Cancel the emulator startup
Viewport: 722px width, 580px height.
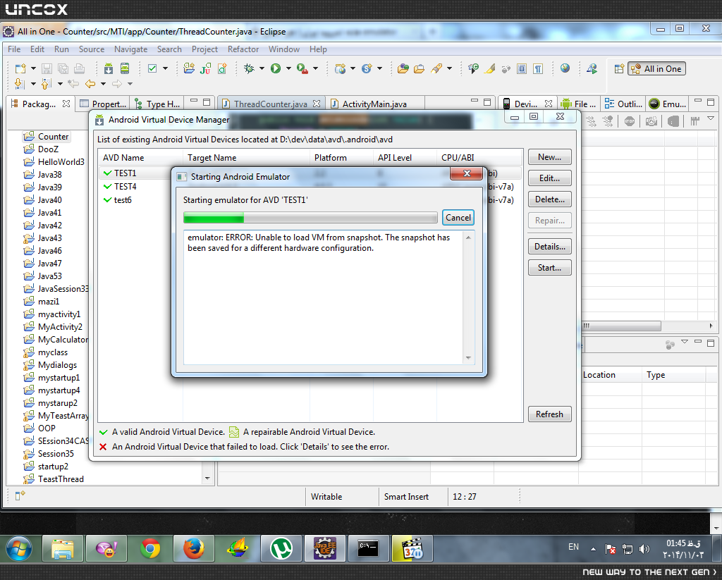(458, 217)
